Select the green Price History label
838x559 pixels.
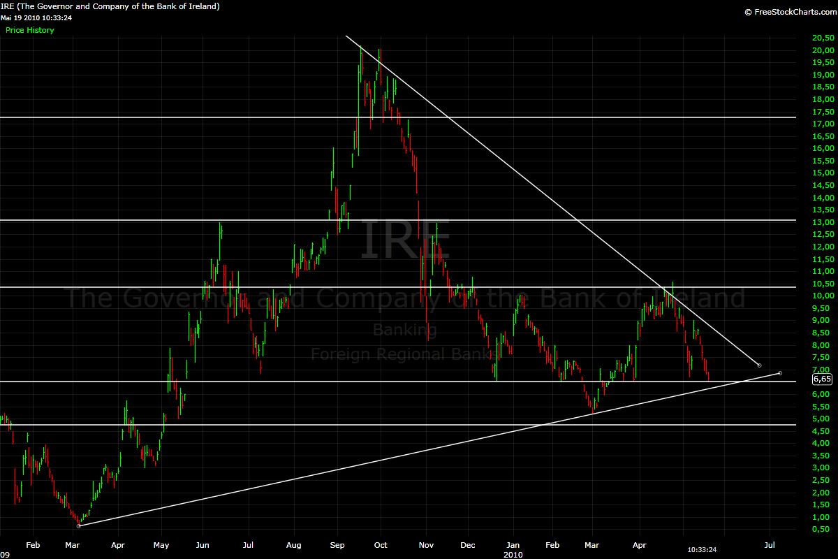point(29,30)
